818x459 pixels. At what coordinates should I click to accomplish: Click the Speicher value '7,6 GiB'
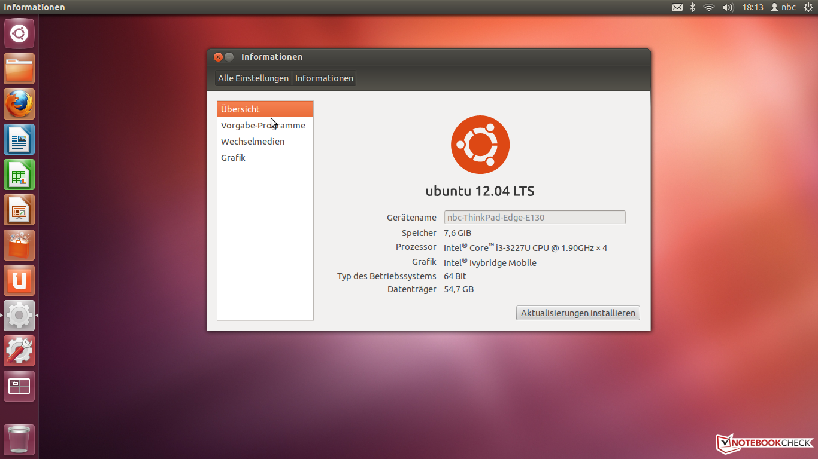click(x=458, y=233)
